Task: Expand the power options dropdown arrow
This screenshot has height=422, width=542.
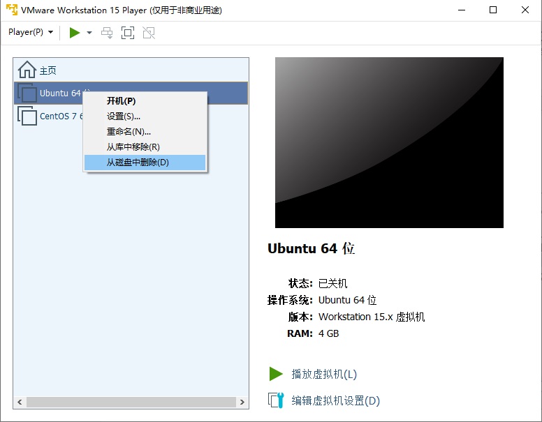Action: pos(89,33)
